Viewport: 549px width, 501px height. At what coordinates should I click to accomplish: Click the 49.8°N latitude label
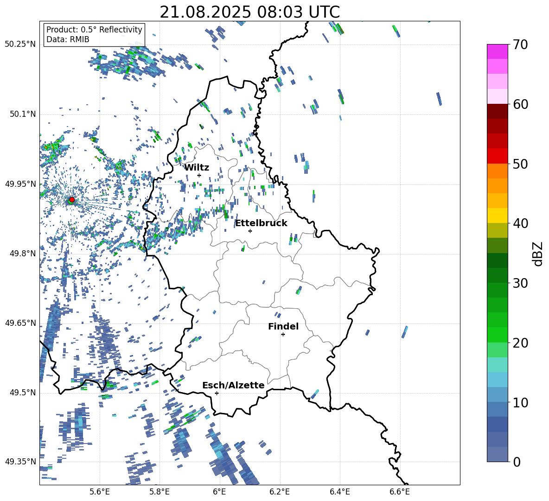coord(22,254)
